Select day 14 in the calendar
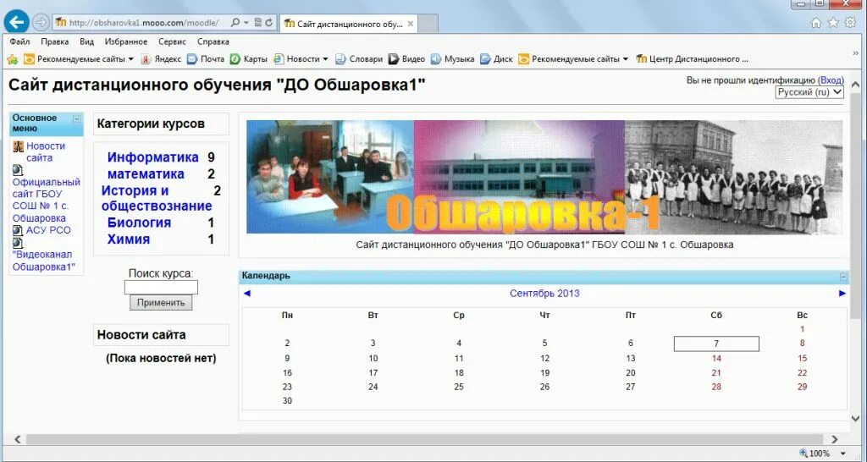 pyautogui.click(x=716, y=359)
